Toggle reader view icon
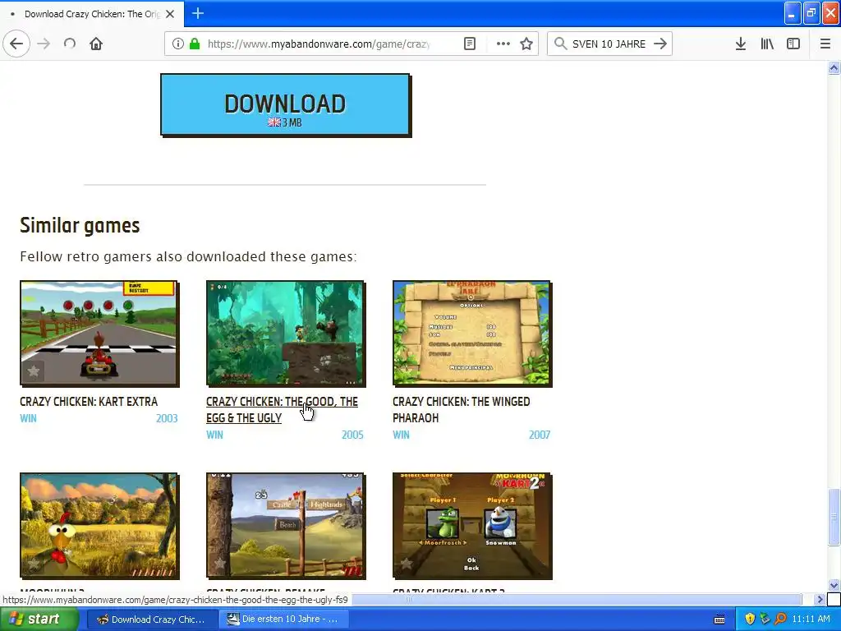841x631 pixels. [x=469, y=44]
